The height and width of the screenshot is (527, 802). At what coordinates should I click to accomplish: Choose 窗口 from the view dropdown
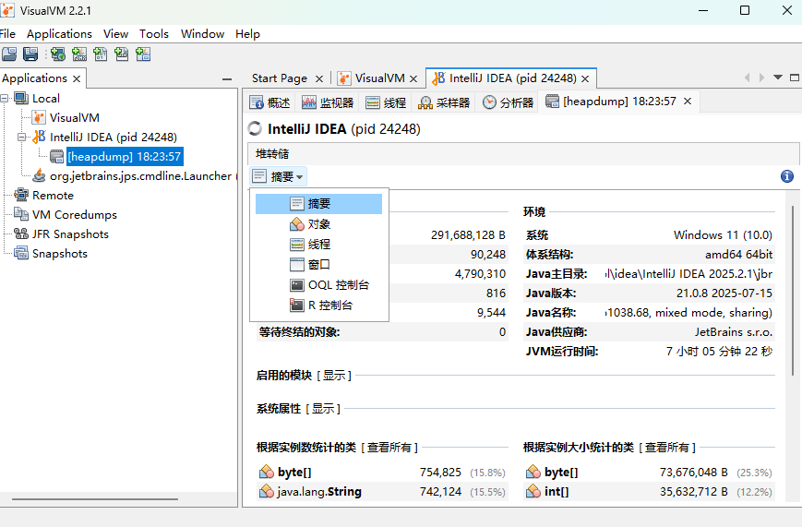point(318,265)
